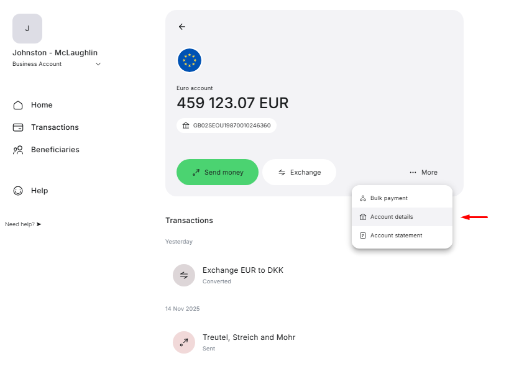
Task: Toggle the More options menu
Action: click(423, 172)
